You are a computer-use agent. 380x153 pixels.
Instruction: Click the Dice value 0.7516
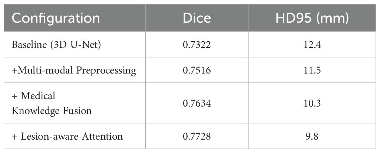point(197,71)
